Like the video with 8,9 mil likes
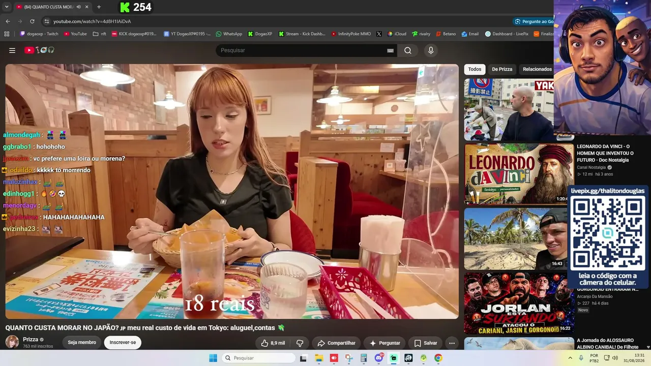The width and height of the screenshot is (651, 366). click(273, 343)
